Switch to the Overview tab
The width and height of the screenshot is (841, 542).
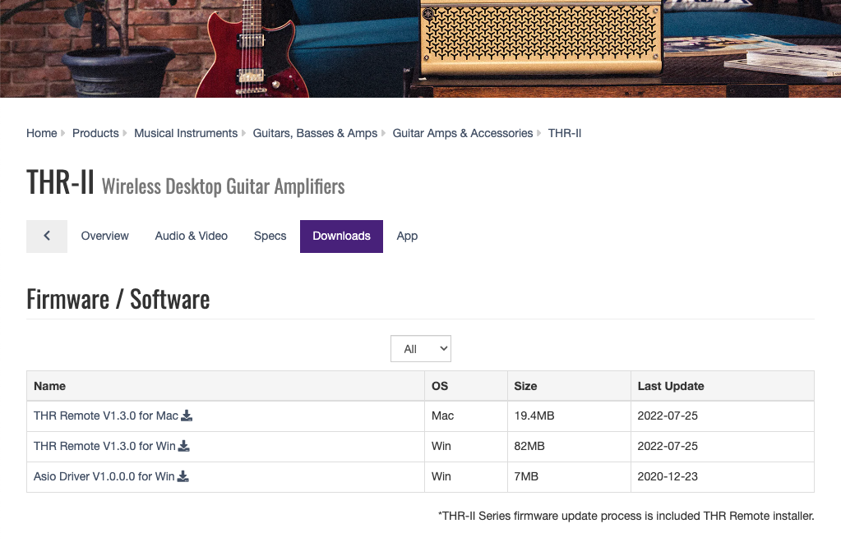104,236
